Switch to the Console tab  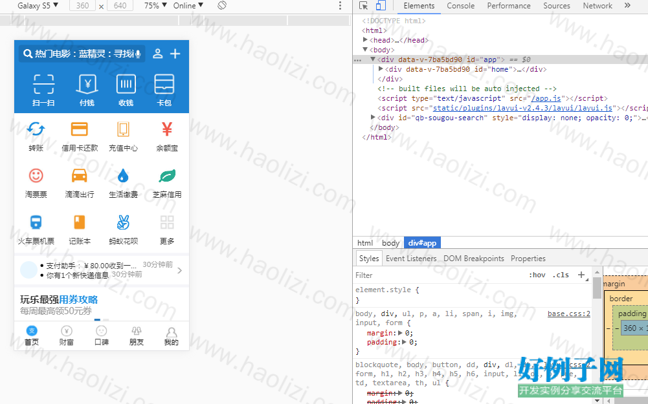point(460,6)
